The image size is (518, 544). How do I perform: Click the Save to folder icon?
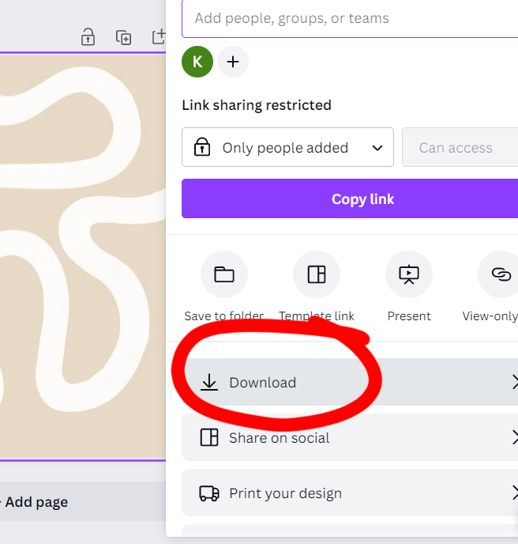point(224,274)
